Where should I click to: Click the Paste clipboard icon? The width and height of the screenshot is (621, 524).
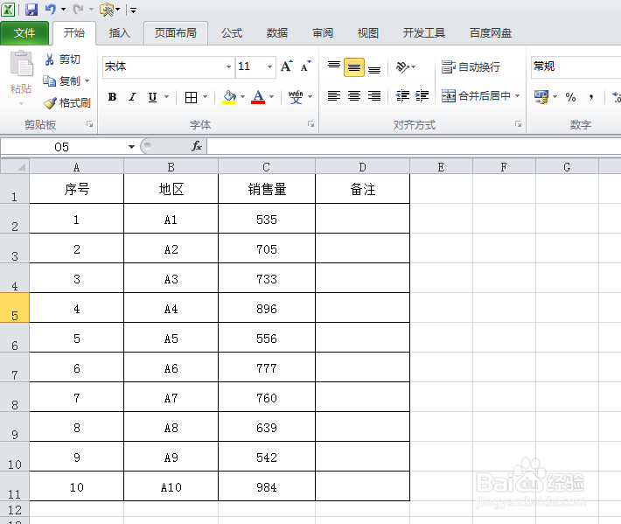[x=21, y=63]
